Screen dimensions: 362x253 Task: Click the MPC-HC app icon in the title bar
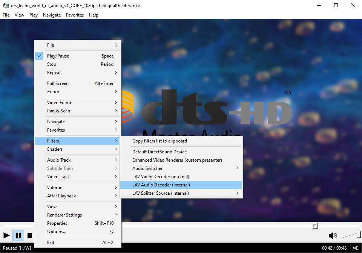(x=6, y=5)
